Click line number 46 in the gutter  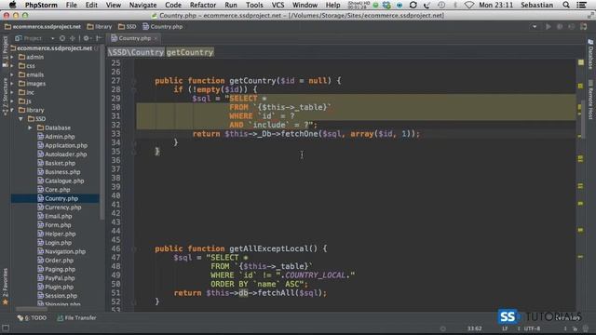tap(115, 248)
